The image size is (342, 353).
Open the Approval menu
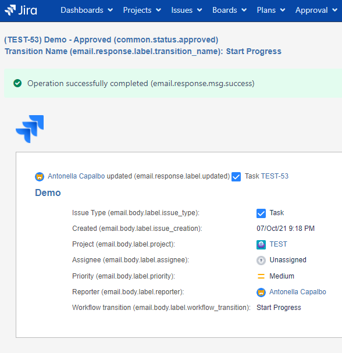click(316, 10)
